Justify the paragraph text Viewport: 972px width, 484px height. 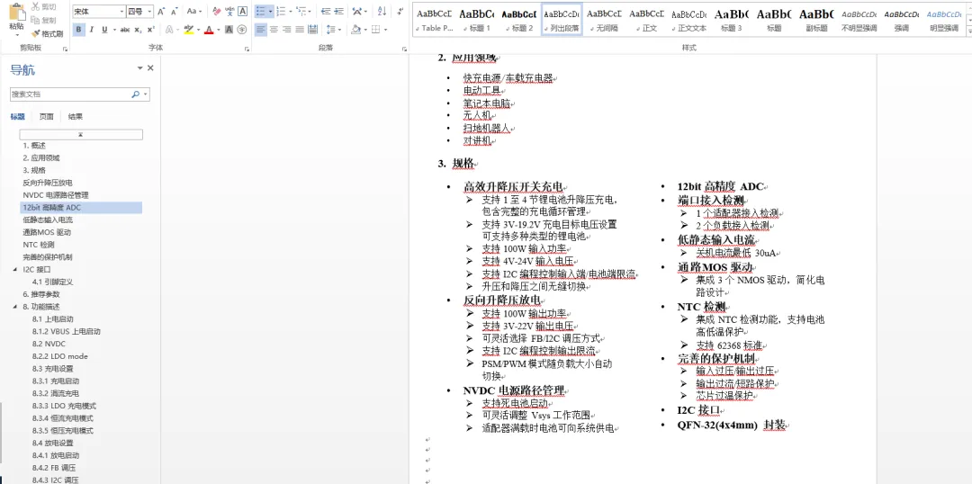pyautogui.click(x=300, y=29)
